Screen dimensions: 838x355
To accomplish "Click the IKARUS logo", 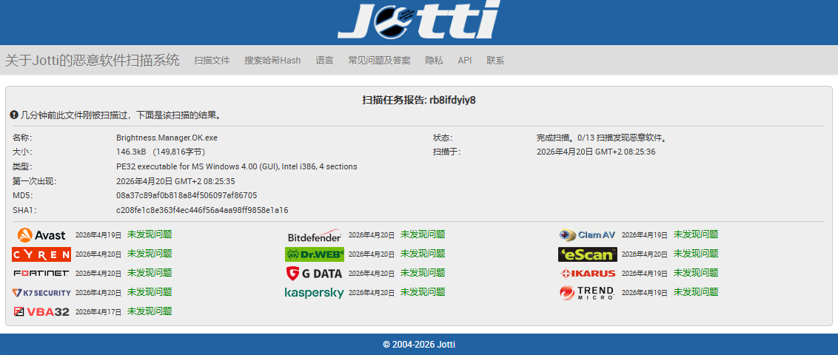I will click(x=587, y=274).
